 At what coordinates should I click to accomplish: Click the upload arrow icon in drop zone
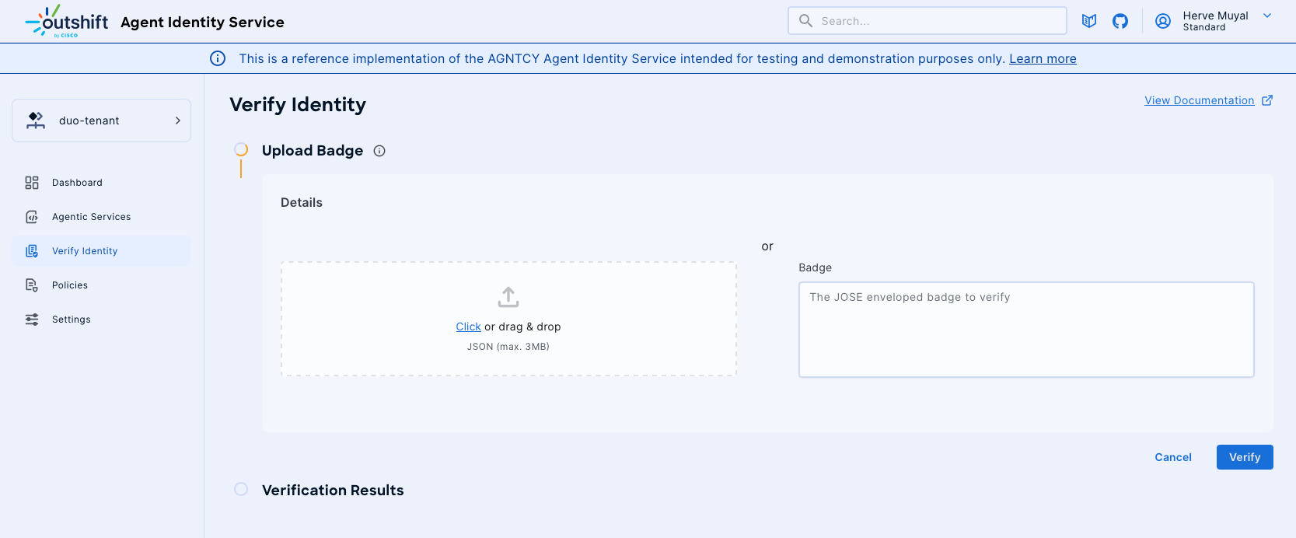tap(508, 297)
